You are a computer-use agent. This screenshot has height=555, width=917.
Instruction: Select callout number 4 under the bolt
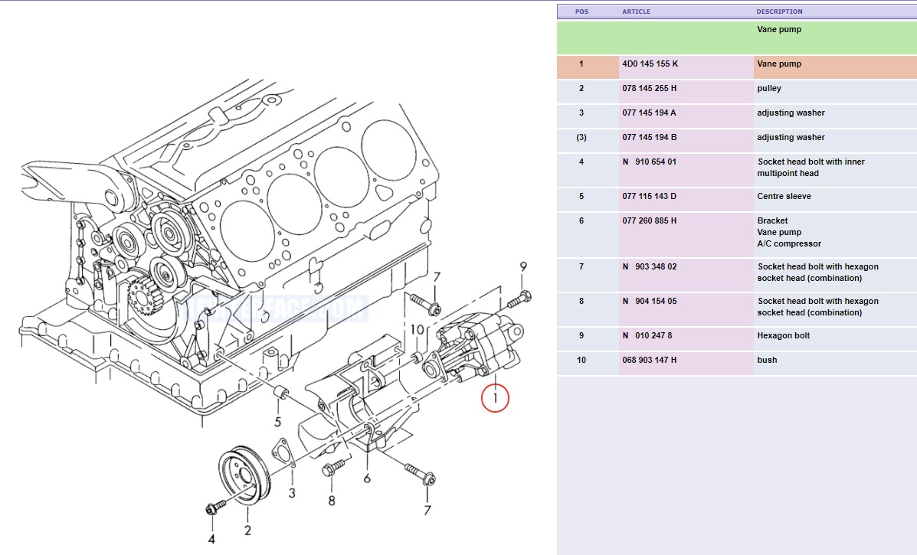tap(211, 538)
